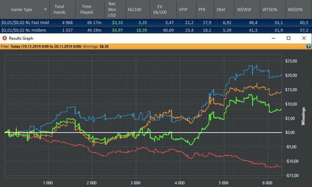
Task: Click the 6h 17m time played cell
Action: tap(94, 23)
